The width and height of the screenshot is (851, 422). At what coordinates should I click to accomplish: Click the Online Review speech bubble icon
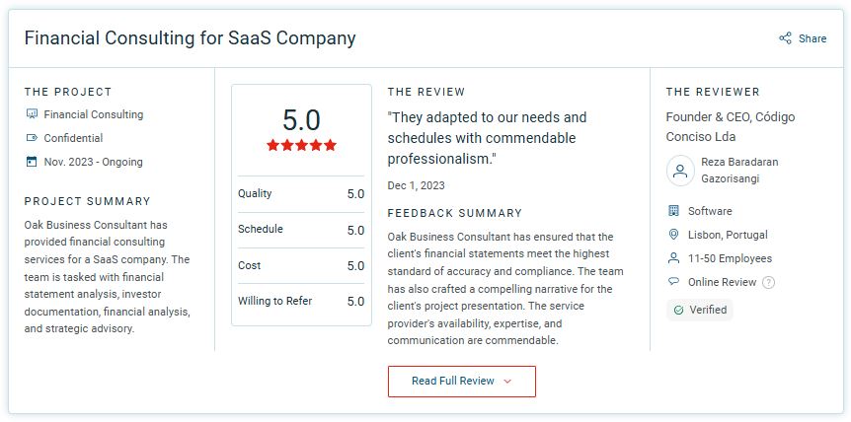(x=673, y=282)
